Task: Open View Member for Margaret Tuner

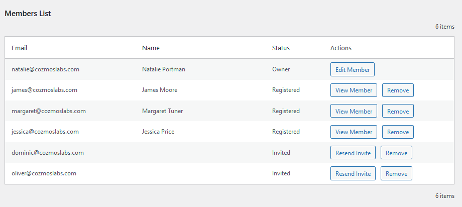Action: (x=354, y=111)
